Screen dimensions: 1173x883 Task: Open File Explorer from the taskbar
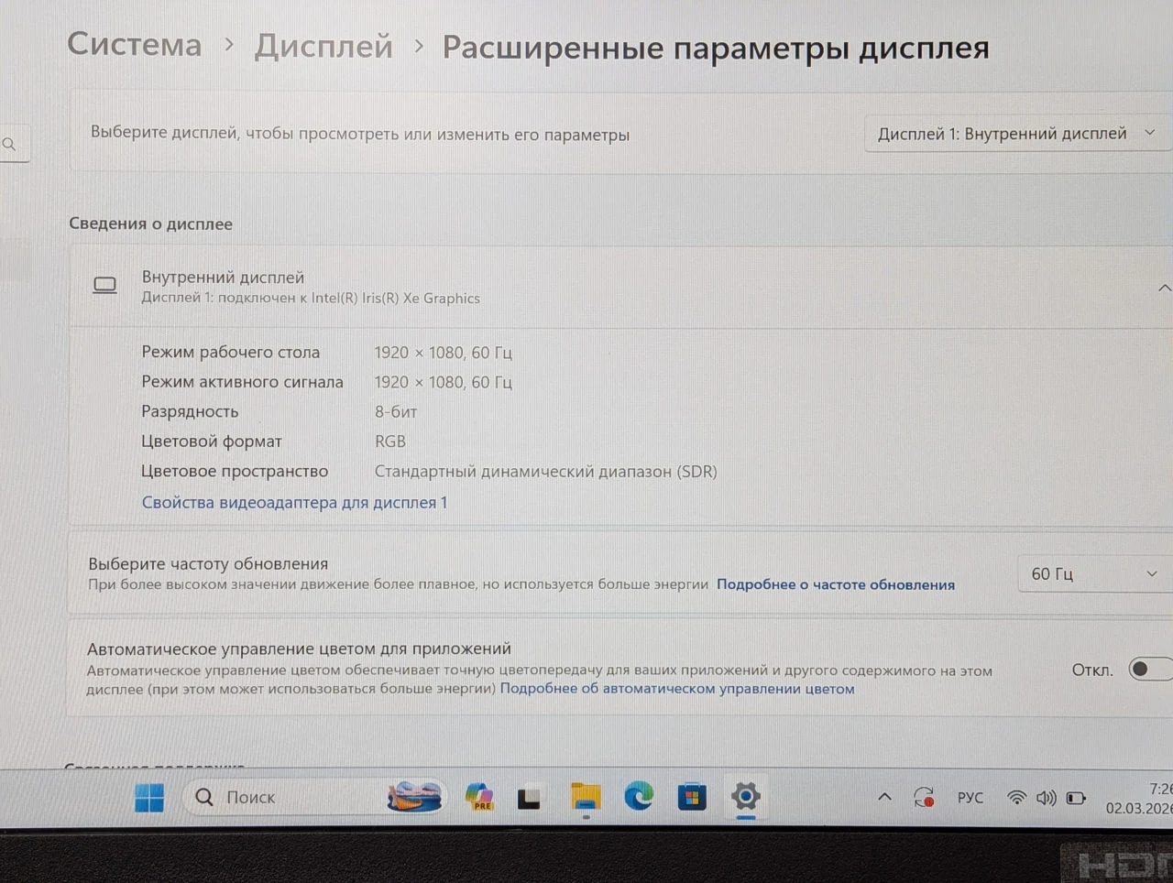pyautogui.click(x=586, y=797)
